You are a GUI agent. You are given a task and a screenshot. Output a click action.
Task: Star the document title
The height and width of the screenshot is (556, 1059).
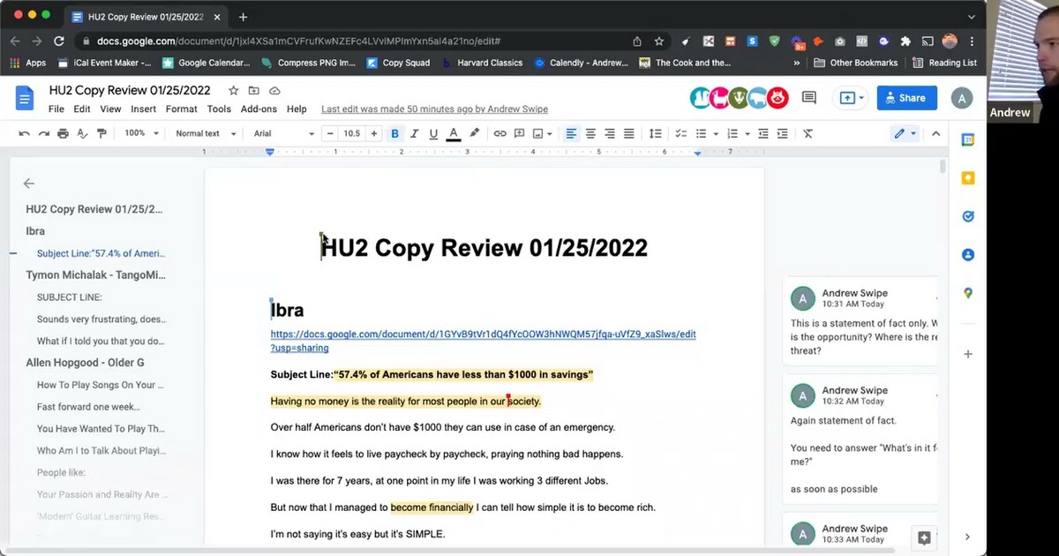click(233, 91)
